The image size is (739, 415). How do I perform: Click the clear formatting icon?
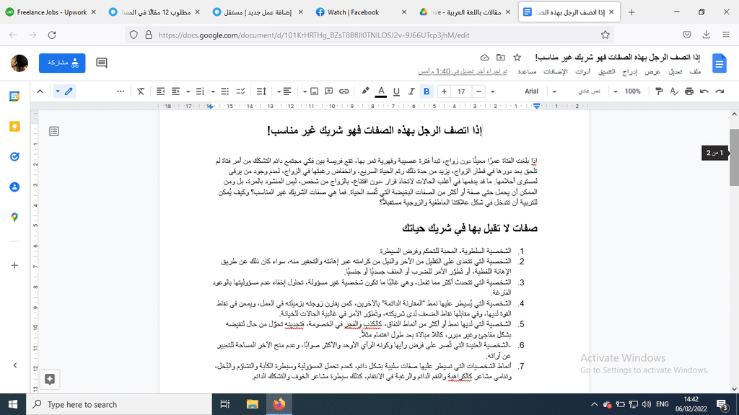pos(141,92)
